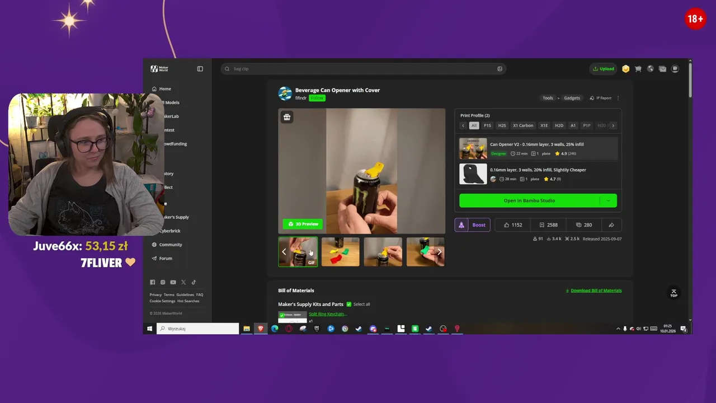Toggle Split Ring Keychain item checkbox
716x403 pixels.
[282, 315]
